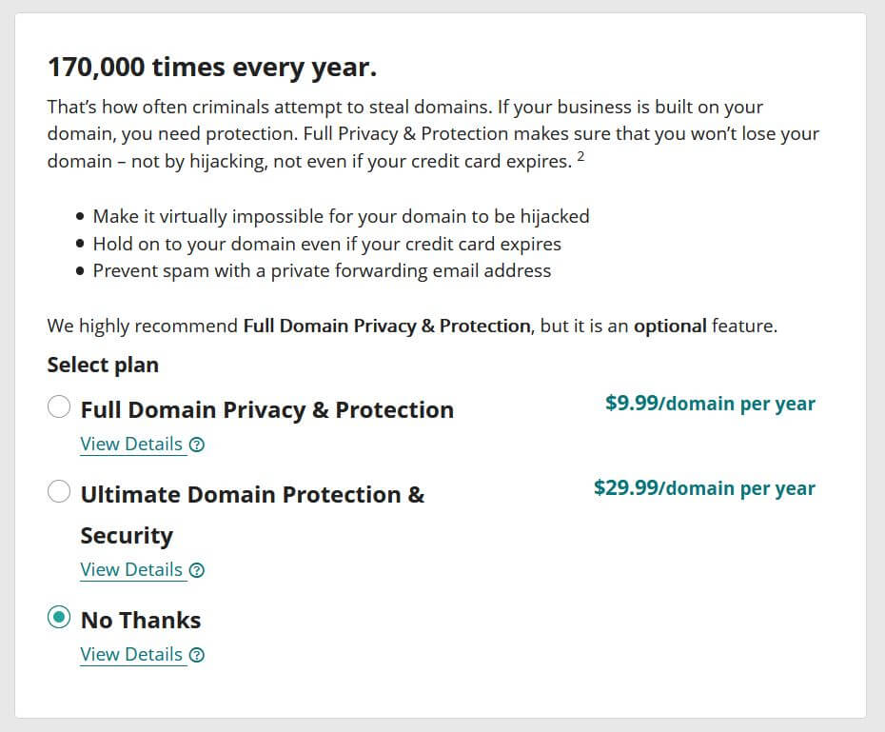This screenshot has width=885, height=732.
Task: Click footnote superscript 2 after credit card expires
Action: [580, 156]
